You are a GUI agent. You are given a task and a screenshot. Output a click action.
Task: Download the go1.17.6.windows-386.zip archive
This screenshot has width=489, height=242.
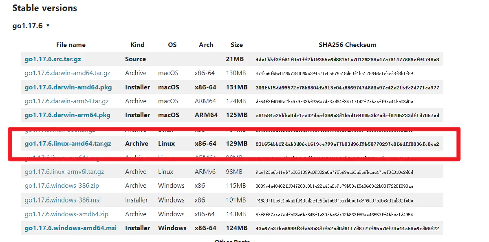click(62, 186)
